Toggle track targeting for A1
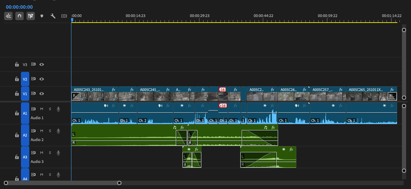 25,113
